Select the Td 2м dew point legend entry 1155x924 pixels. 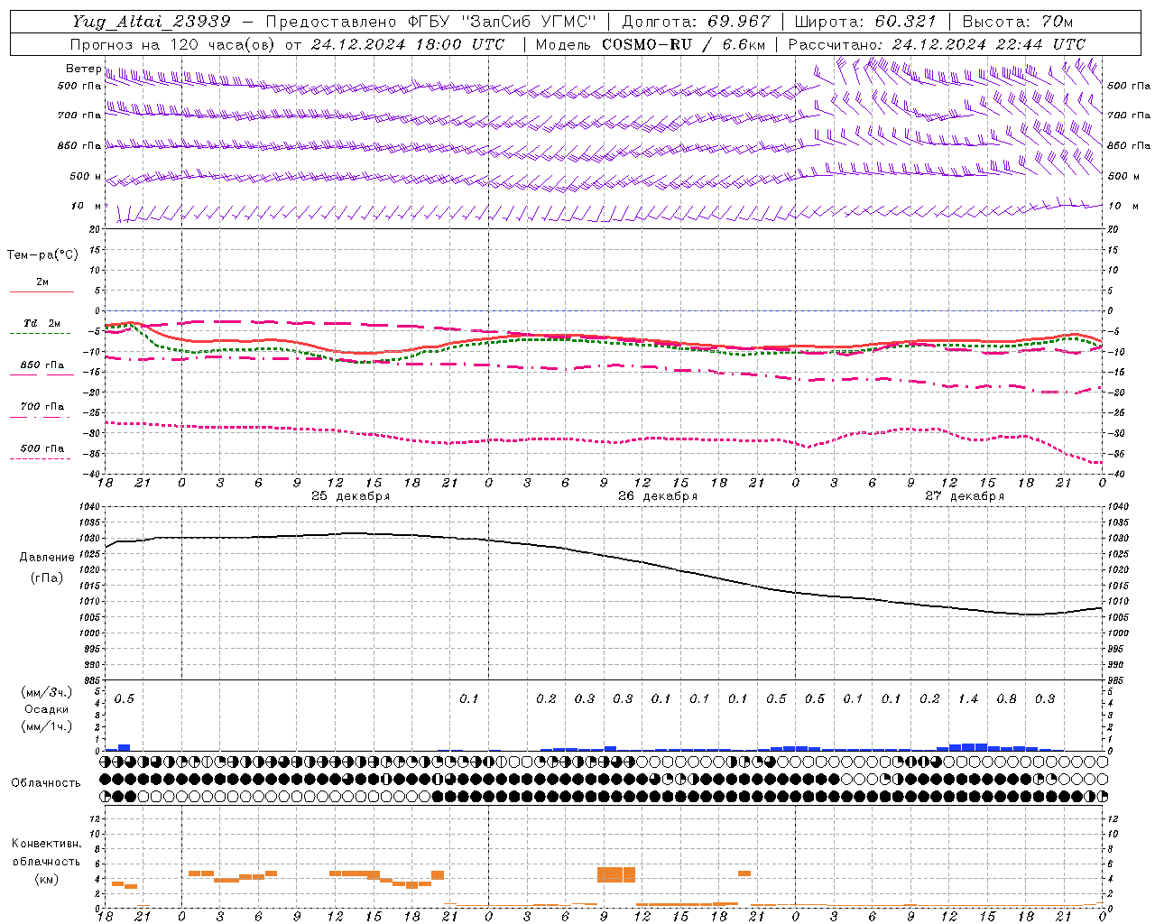[x=42, y=323]
